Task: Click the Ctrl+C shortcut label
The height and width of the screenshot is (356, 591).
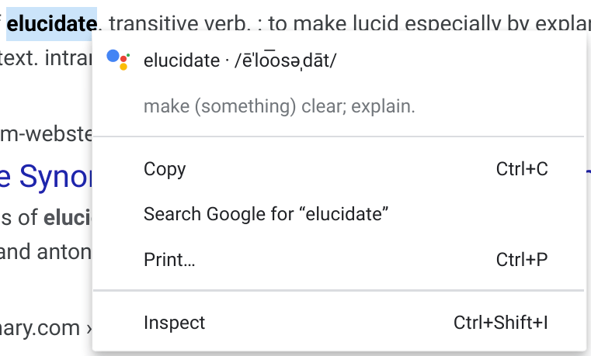Action: click(x=522, y=169)
